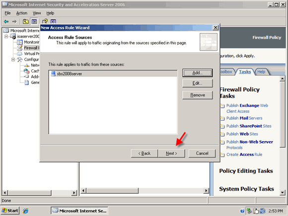
Task: Click the help question mark toolbar icon
Action: pyautogui.click(x=45, y=22)
